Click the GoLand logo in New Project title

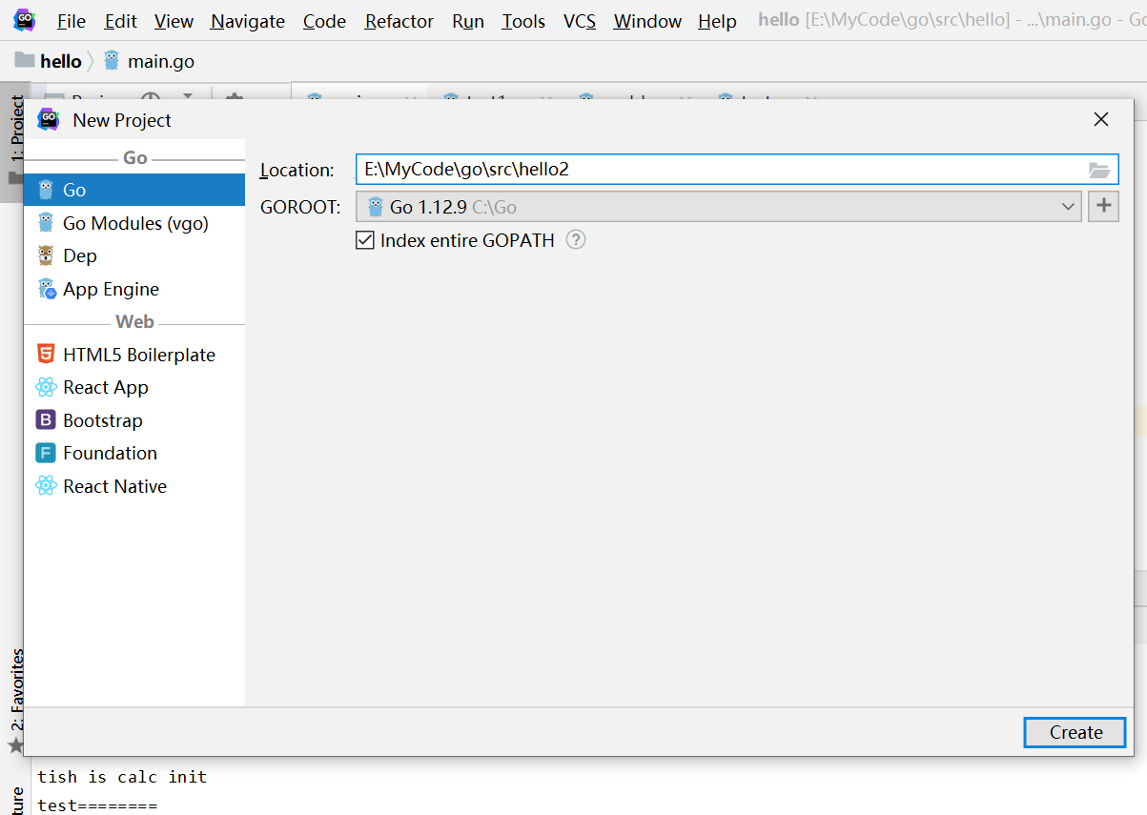(x=48, y=119)
